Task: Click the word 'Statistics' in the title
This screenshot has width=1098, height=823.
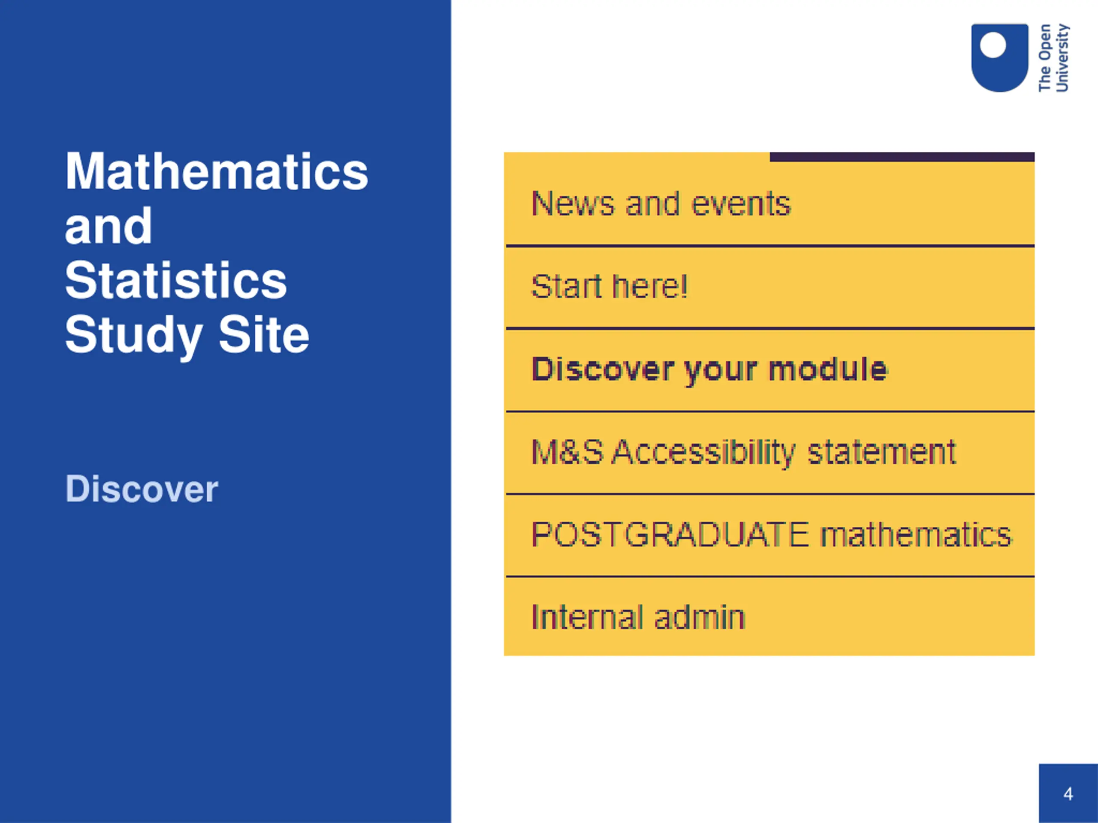Action: (176, 281)
